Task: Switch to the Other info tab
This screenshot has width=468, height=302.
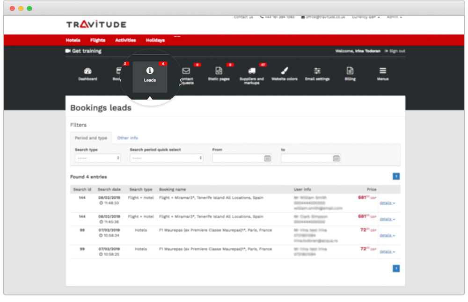Action: point(128,138)
